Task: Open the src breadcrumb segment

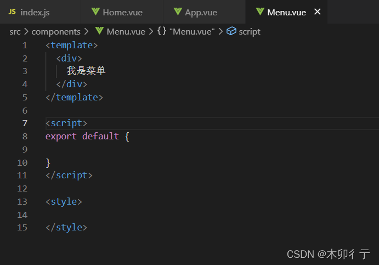Action: pyautogui.click(x=15, y=32)
